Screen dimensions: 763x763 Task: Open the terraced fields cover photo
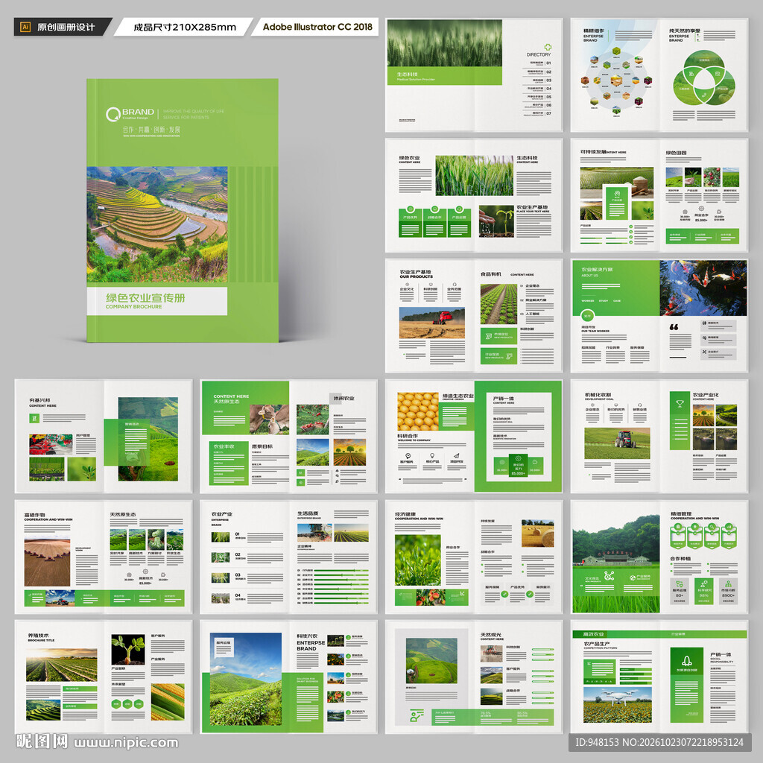(x=157, y=224)
